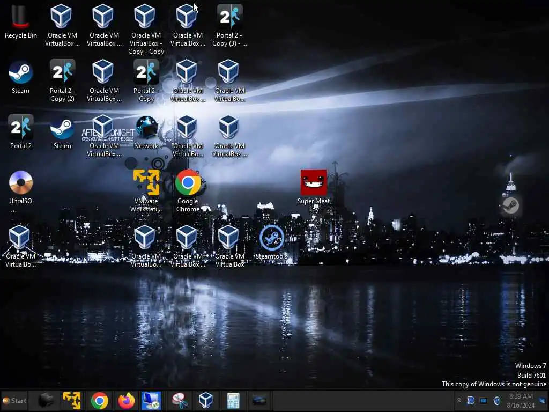Open the clock showing 8:39 AM

point(521,401)
